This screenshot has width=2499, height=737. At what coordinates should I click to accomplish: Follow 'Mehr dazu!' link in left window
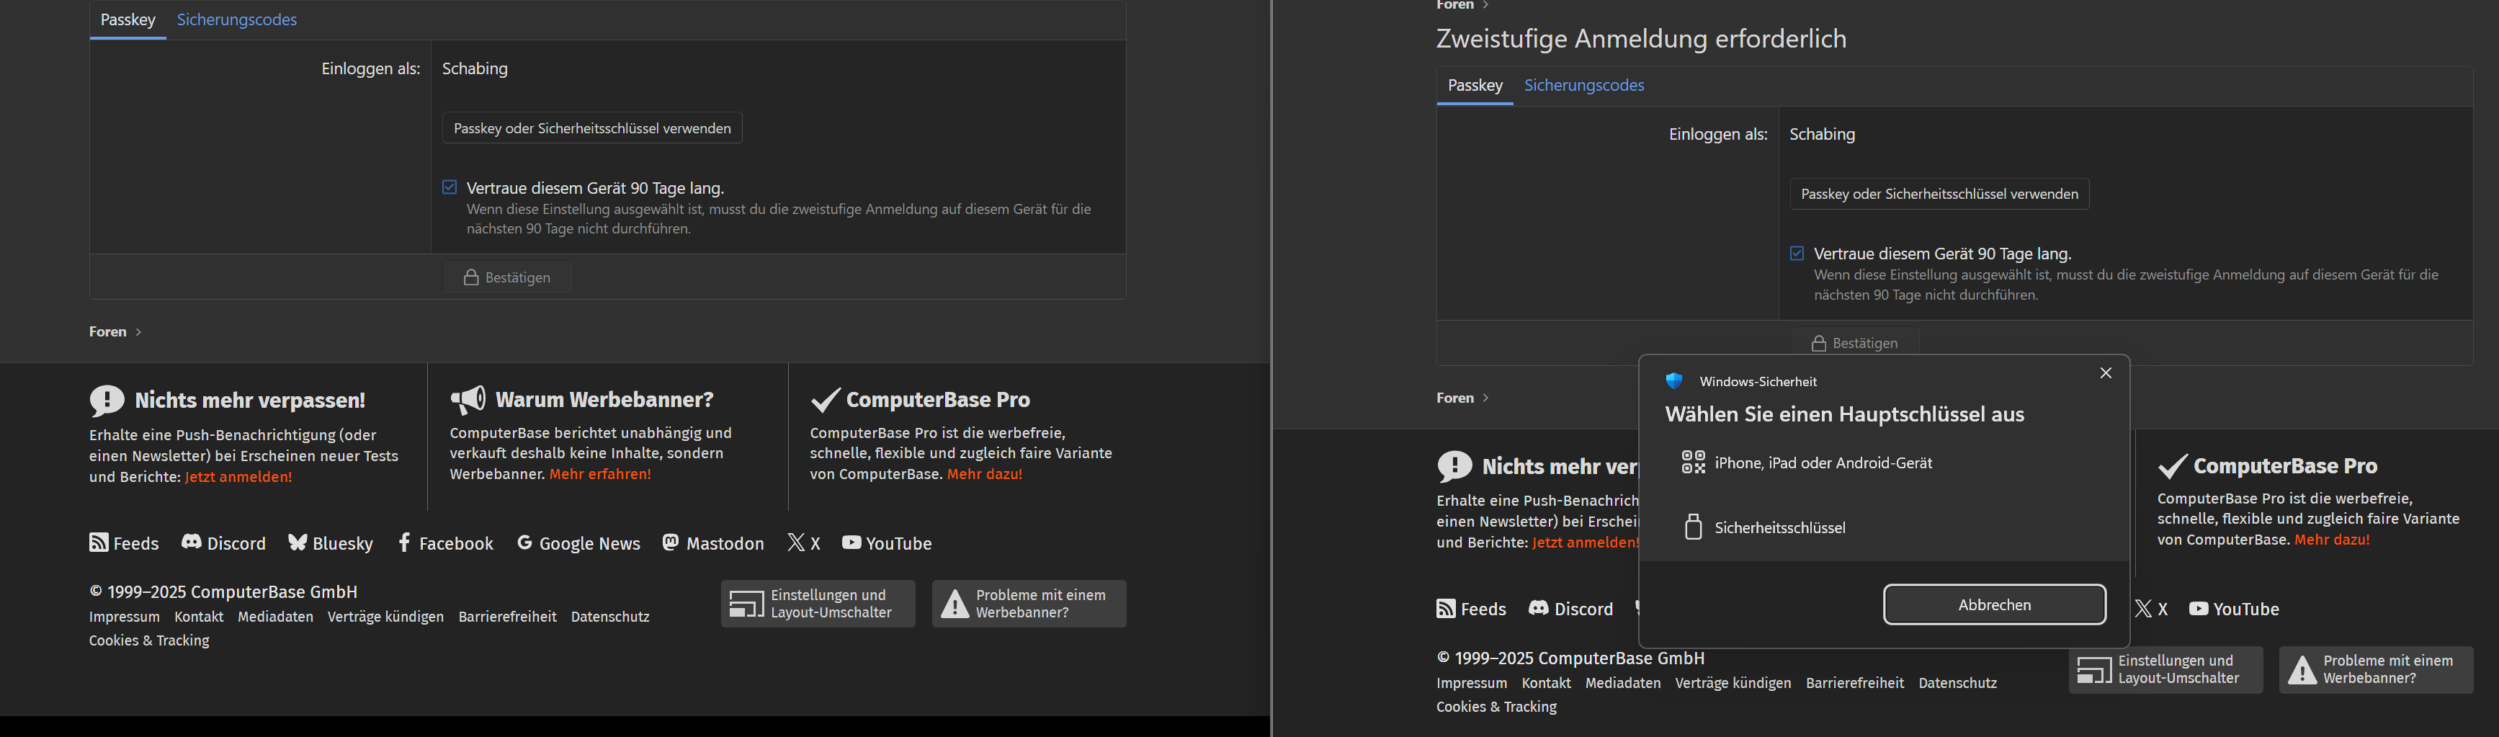coord(985,474)
